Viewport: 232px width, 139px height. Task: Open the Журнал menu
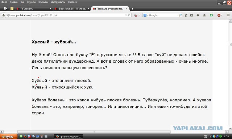click(x=31, y=2)
